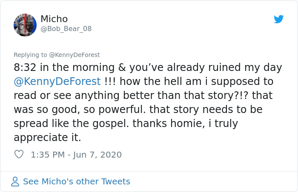Image resolution: width=298 pixels, height=192 pixels.
Task: Click the words "spread like the gospel"
Action: coord(90,124)
